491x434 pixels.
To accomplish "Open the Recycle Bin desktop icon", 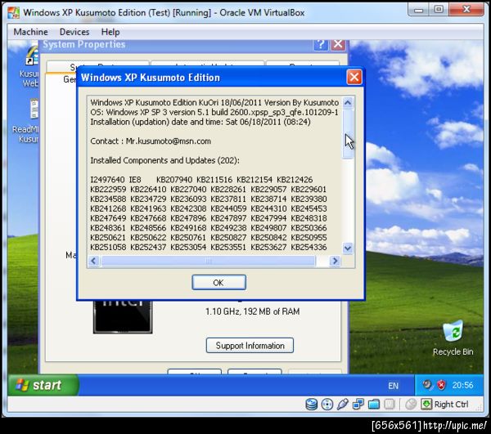I will (x=453, y=338).
